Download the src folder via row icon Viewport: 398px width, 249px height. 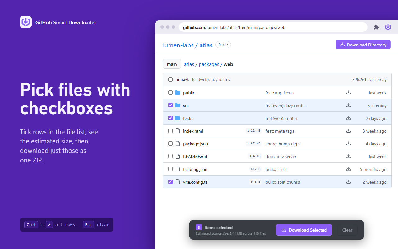click(349, 106)
